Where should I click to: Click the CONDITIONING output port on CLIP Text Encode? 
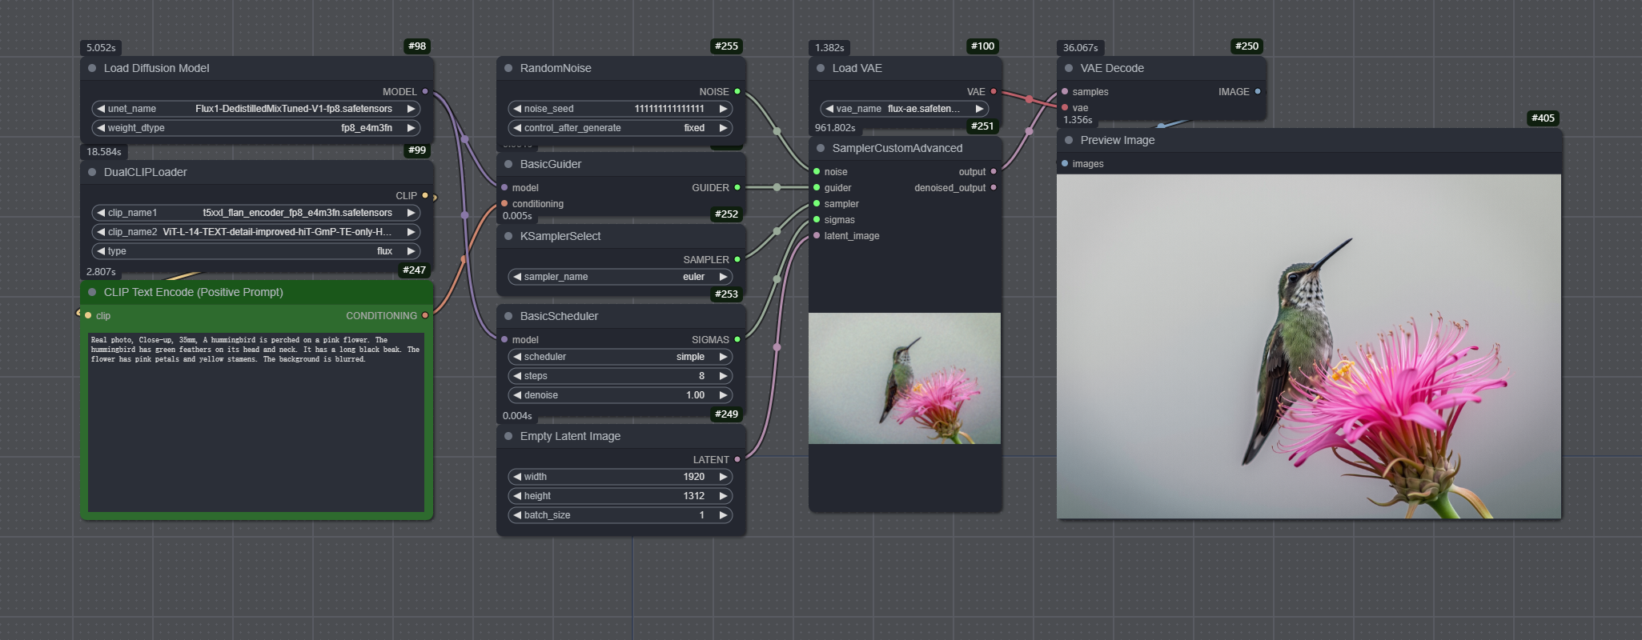pos(425,316)
